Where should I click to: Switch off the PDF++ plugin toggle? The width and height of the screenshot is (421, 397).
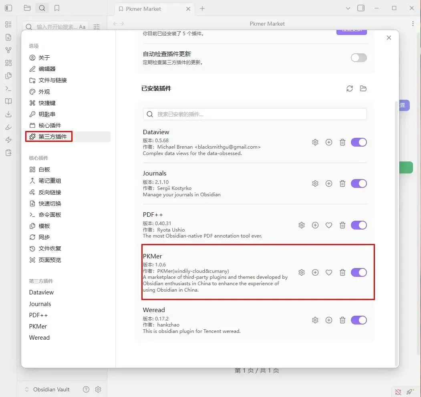[359, 225]
